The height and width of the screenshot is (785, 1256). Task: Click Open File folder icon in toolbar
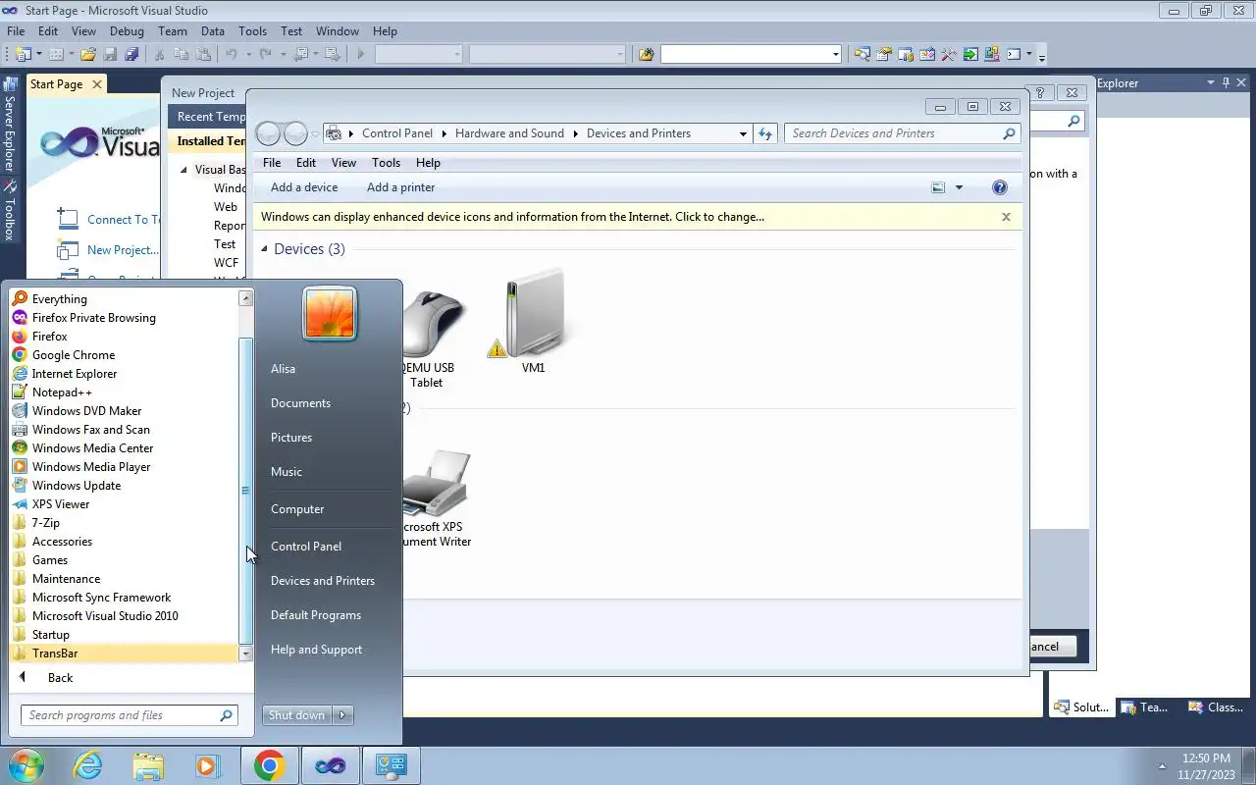[x=88, y=54]
